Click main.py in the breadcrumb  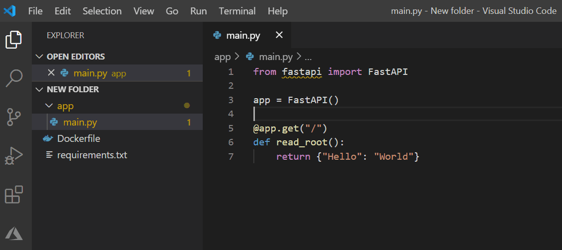[276, 57]
